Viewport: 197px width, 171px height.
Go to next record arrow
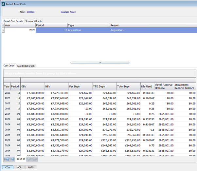tap(29, 159)
